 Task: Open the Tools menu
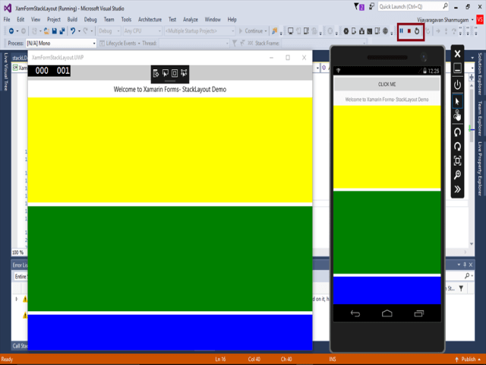point(126,20)
